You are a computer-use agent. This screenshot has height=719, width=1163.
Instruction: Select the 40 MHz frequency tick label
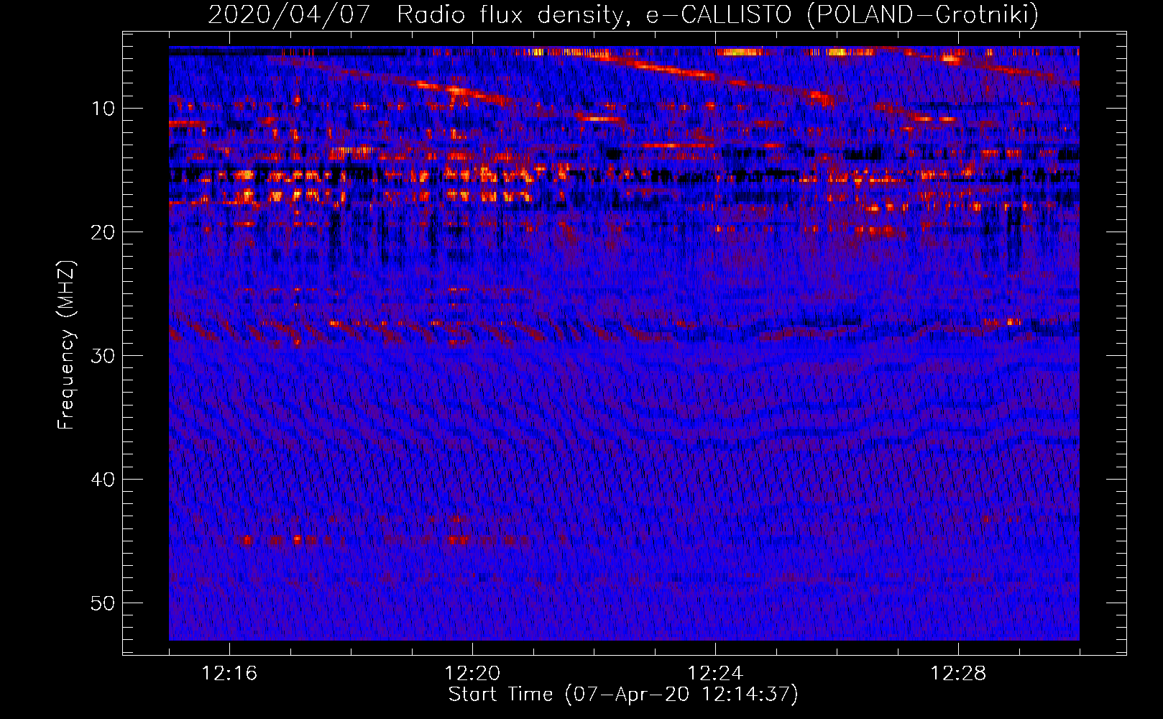(x=104, y=480)
